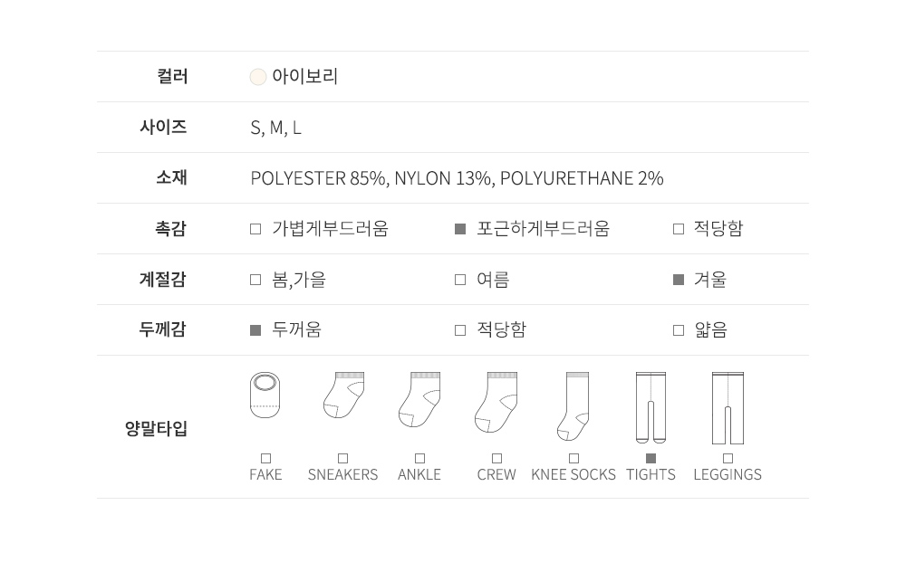Toggle the 두꺼움 thickness checkbox
The width and height of the screenshot is (906, 572).
tap(255, 330)
